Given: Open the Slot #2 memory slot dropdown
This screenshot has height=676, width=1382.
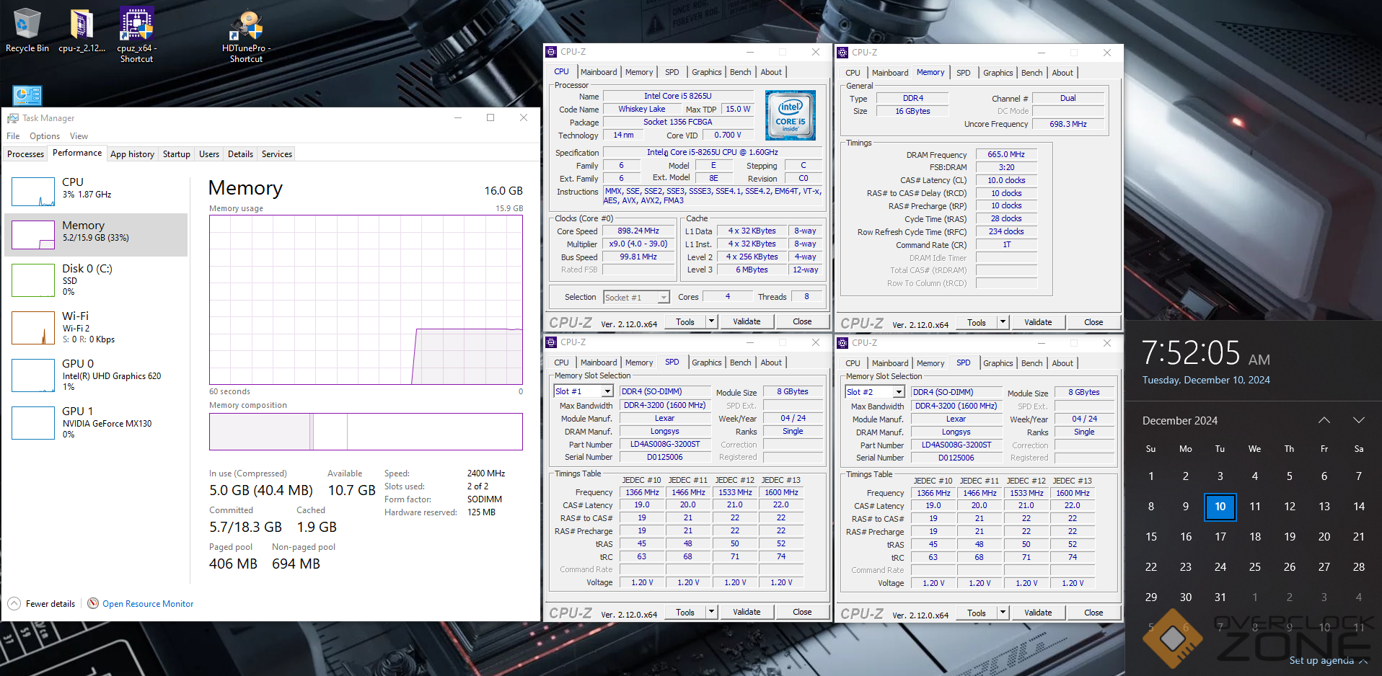Looking at the screenshot, I should tap(899, 392).
